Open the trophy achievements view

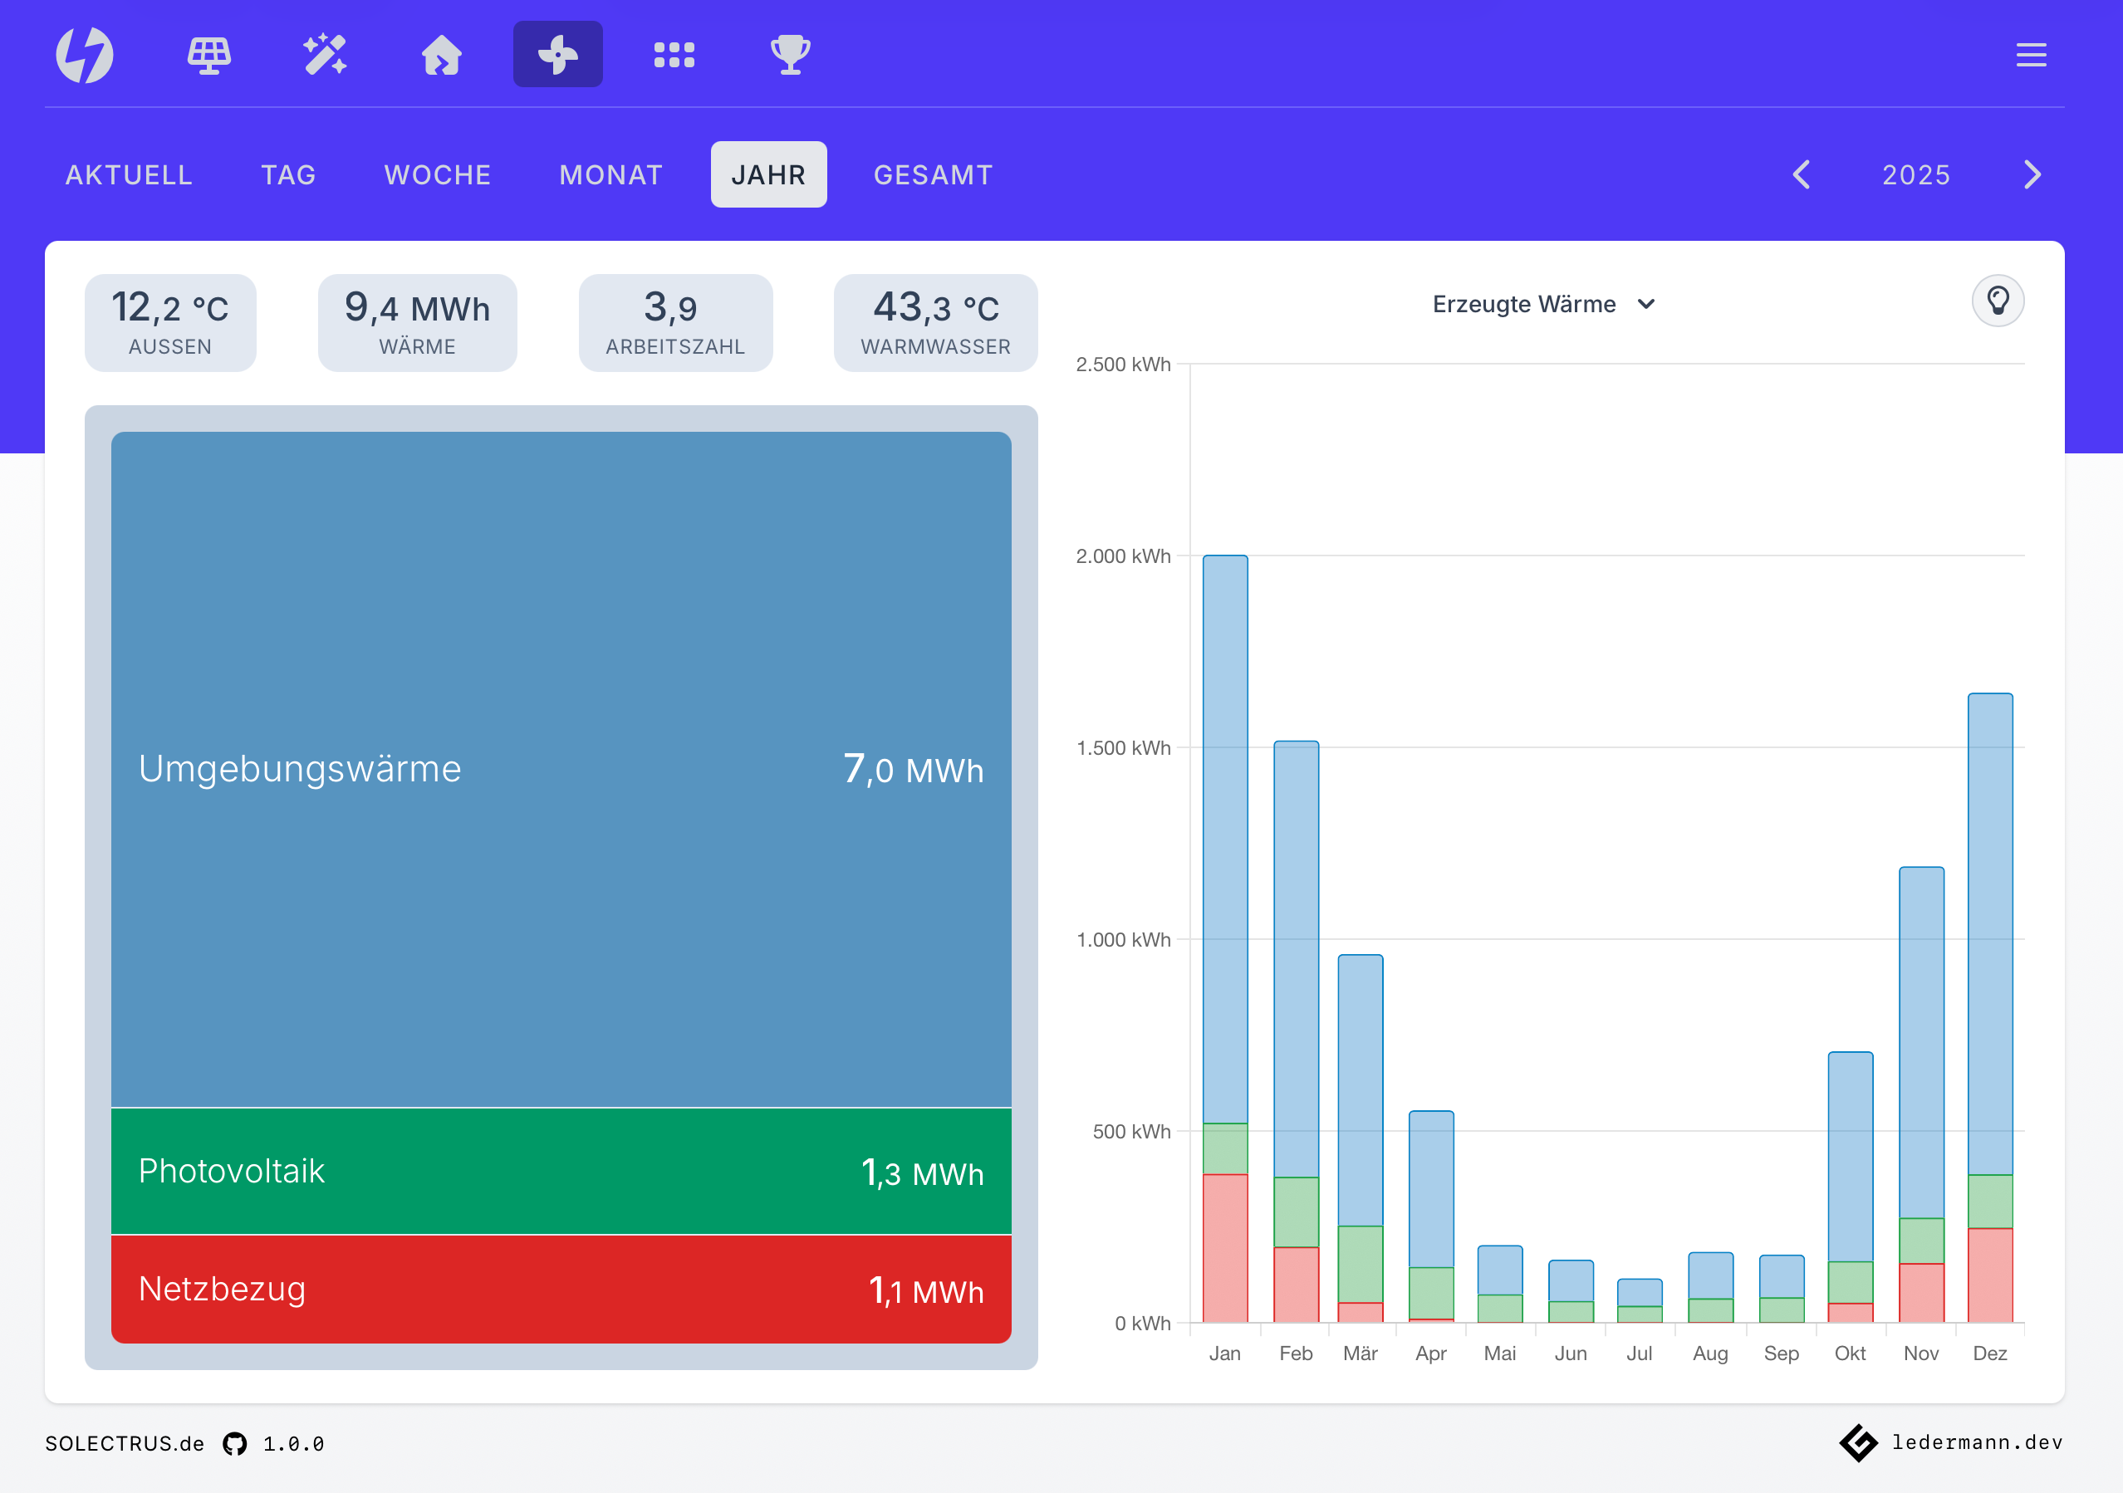click(x=790, y=54)
